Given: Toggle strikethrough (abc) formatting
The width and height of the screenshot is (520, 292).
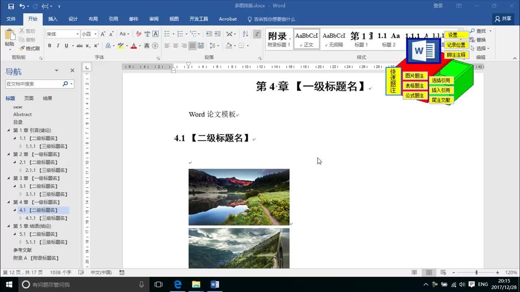Looking at the screenshot, I should pyautogui.click(x=80, y=46).
